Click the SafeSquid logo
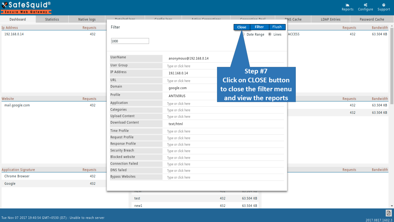 pyautogui.click(x=26, y=7)
